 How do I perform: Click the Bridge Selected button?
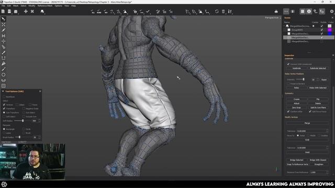coord(297,160)
